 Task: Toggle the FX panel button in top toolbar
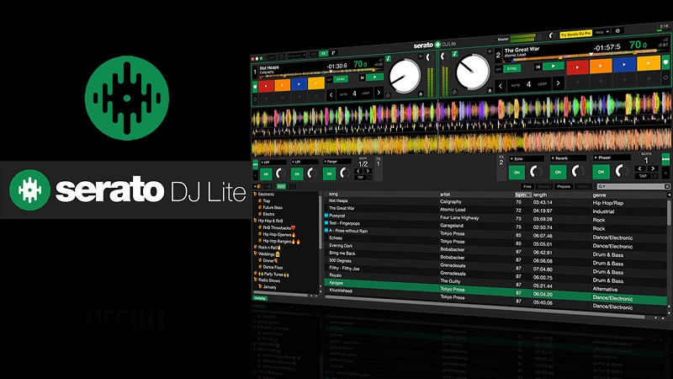point(324,54)
